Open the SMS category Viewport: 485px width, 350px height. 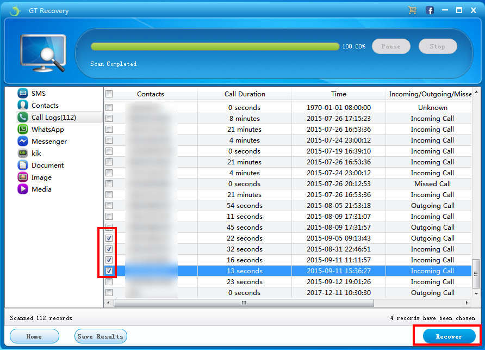[39, 93]
